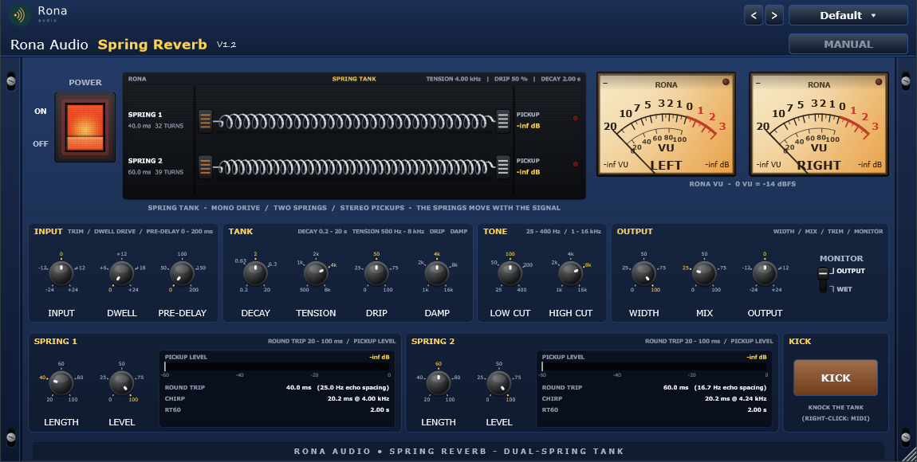This screenshot has width=917, height=462.
Task: Click the DRIP knob
Action: click(376, 272)
